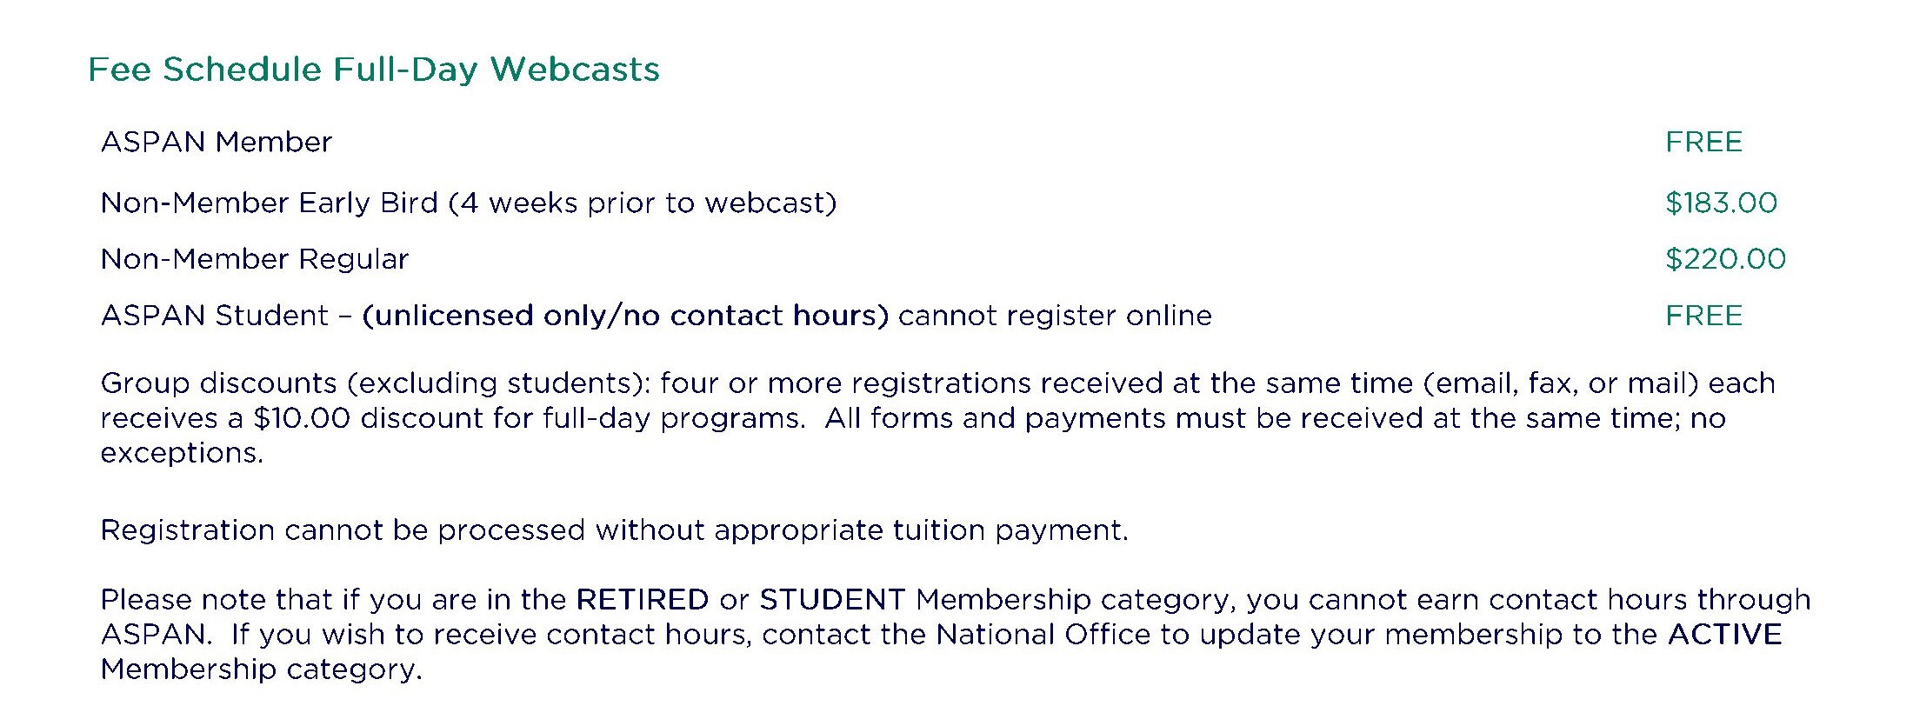1913x726 pixels.
Task: Click the FREE price for ASPAN Member
Action: [x=1704, y=142]
